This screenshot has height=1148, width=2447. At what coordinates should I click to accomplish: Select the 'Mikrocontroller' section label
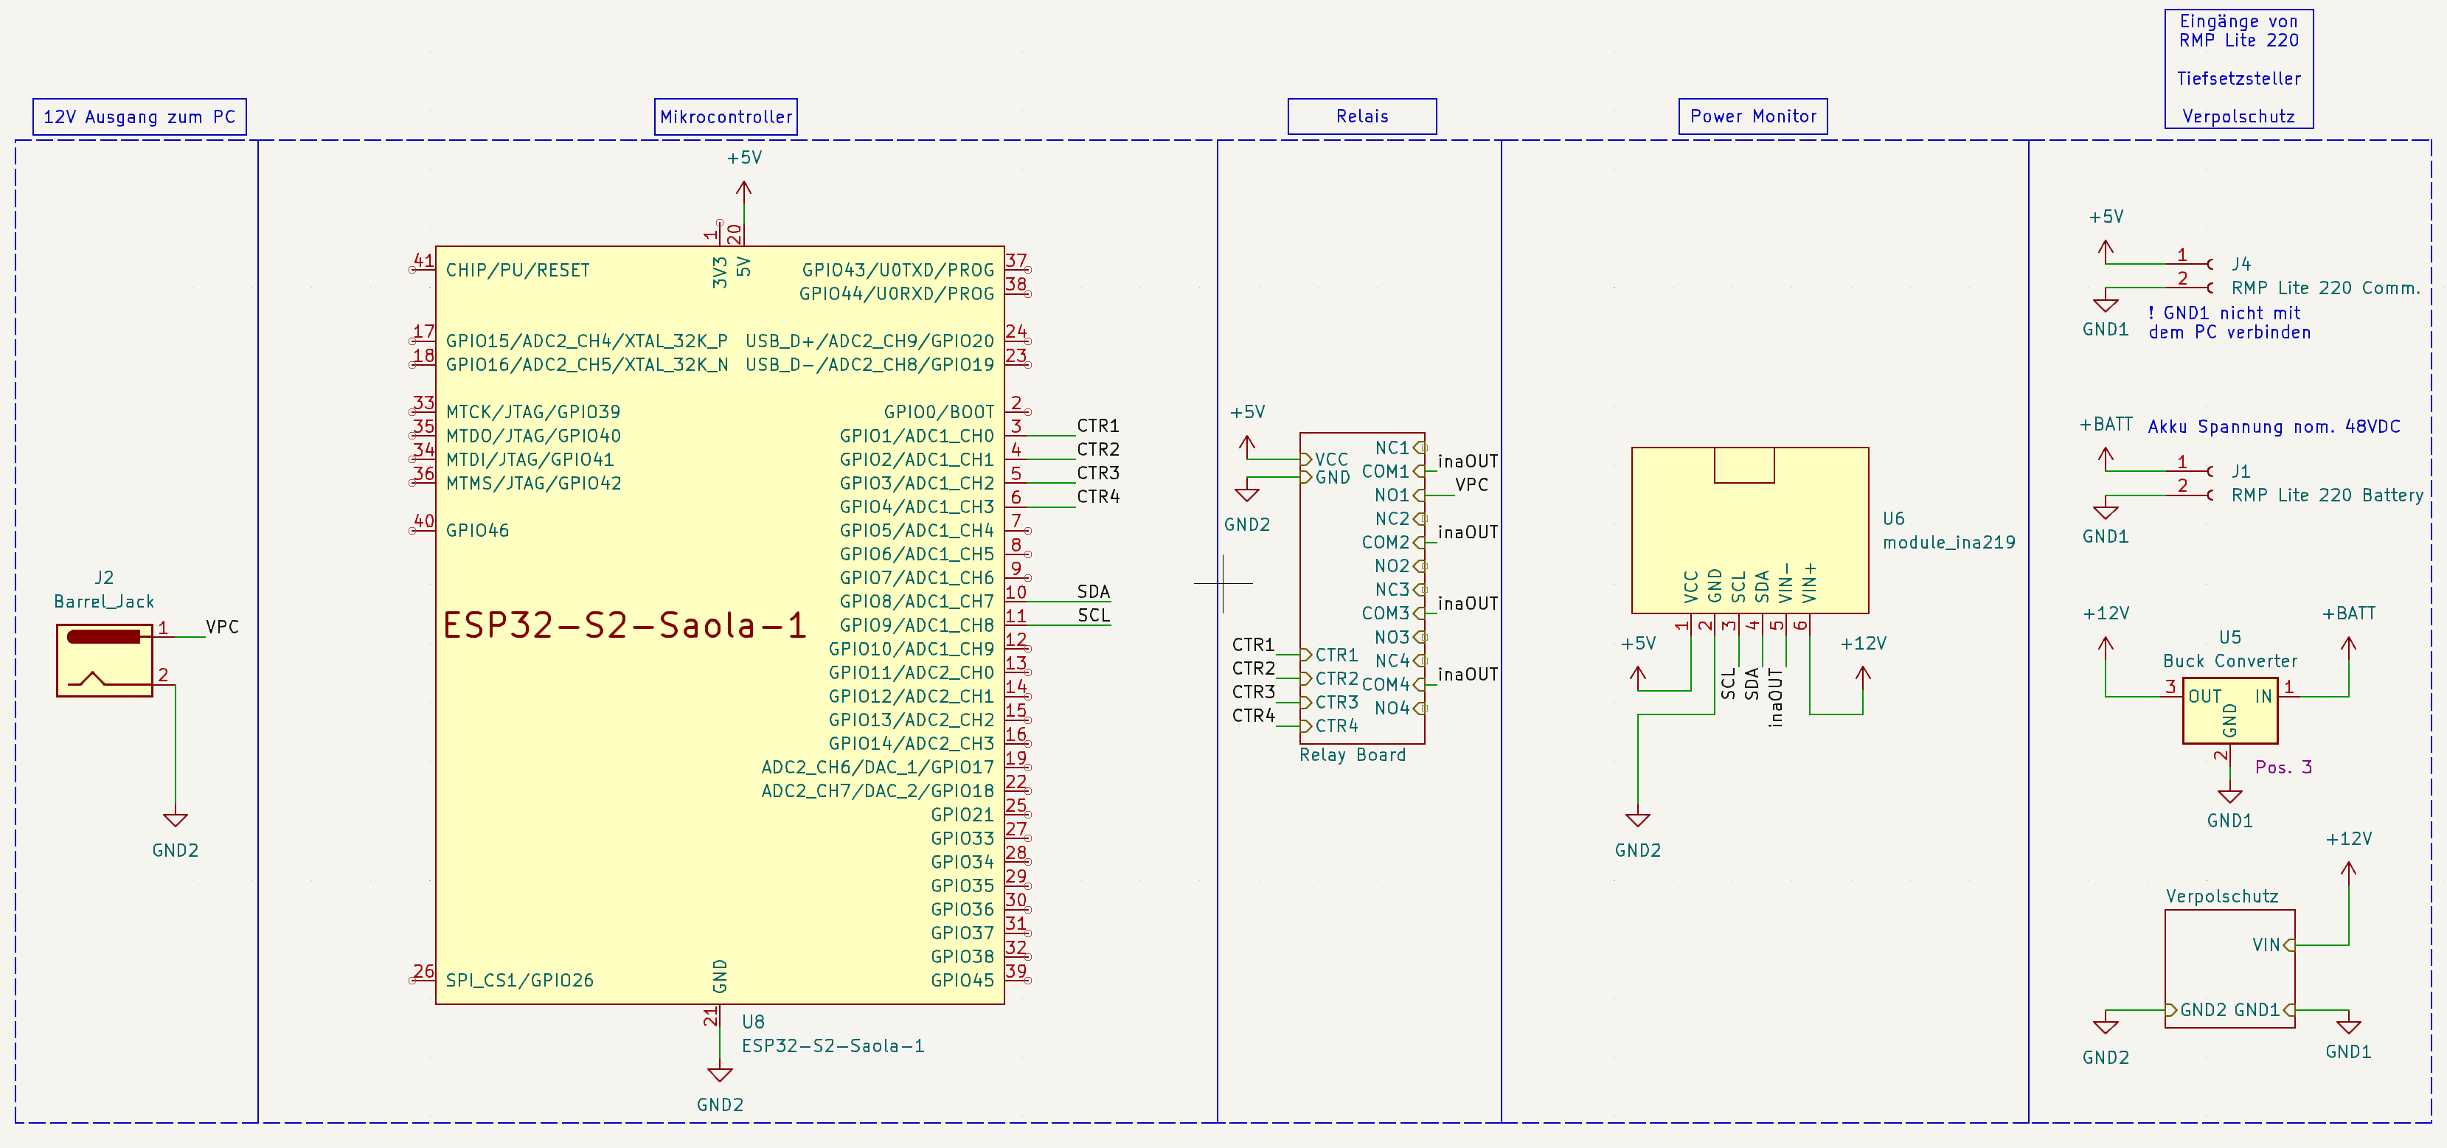726,116
